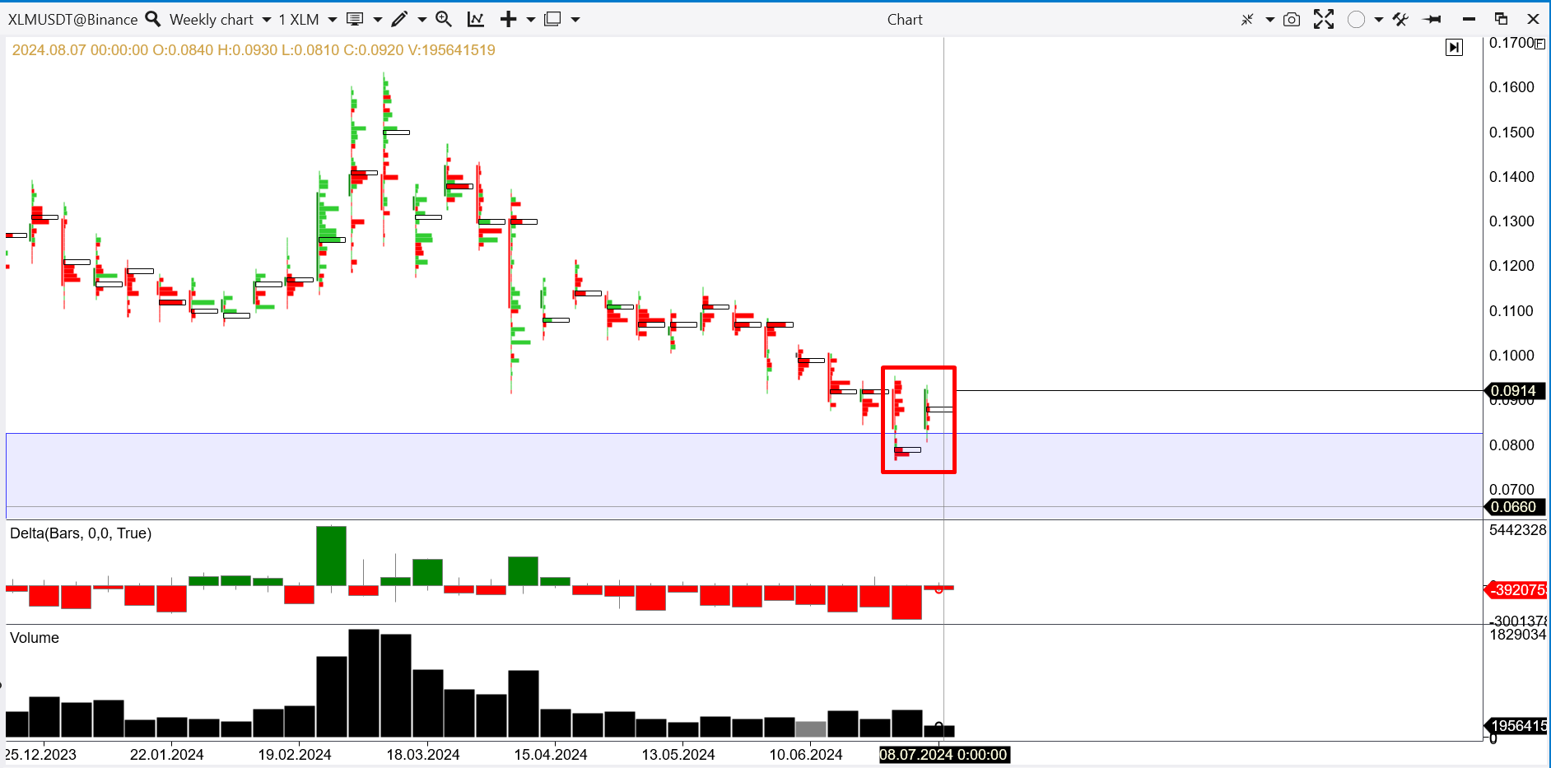Click the 15.04.2024 date on time axis
Screen dimensions: 1551x768
click(x=551, y=755)
